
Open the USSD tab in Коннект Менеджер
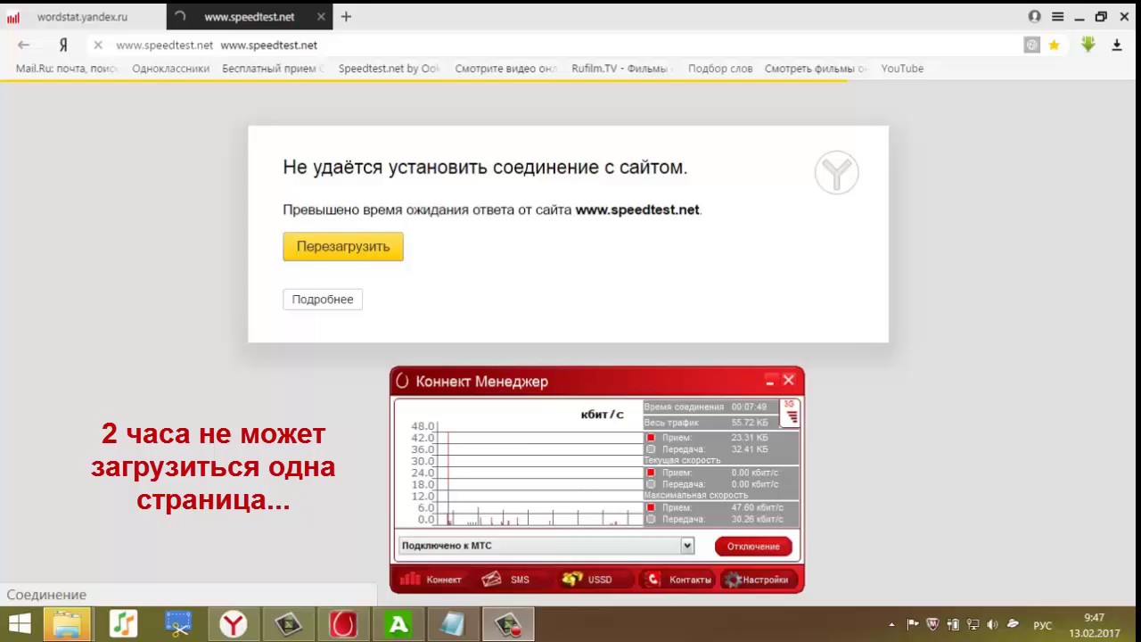tap(587, 580)
